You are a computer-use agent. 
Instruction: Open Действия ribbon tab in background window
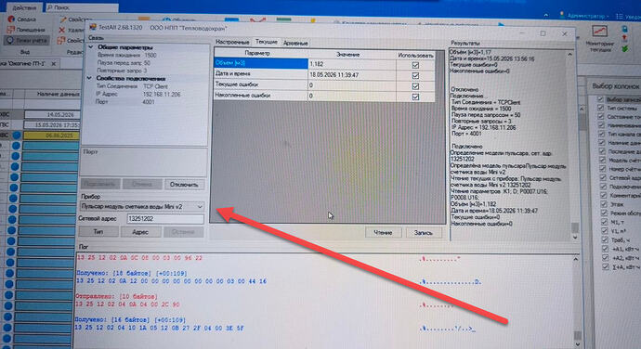coord(24,7)
